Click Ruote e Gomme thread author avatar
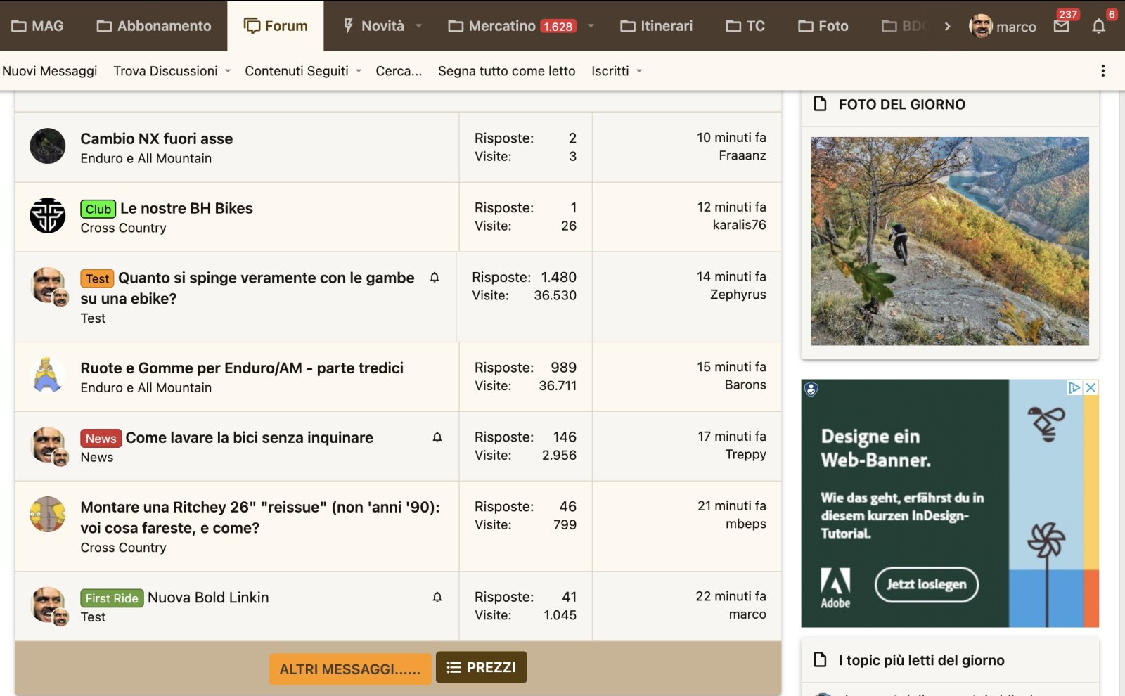1125x696 pixels. (x=48, y=375)
